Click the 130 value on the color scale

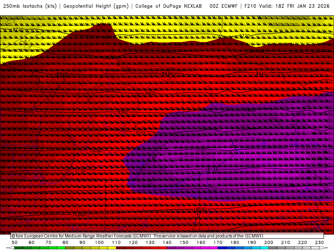click(150, 242)
